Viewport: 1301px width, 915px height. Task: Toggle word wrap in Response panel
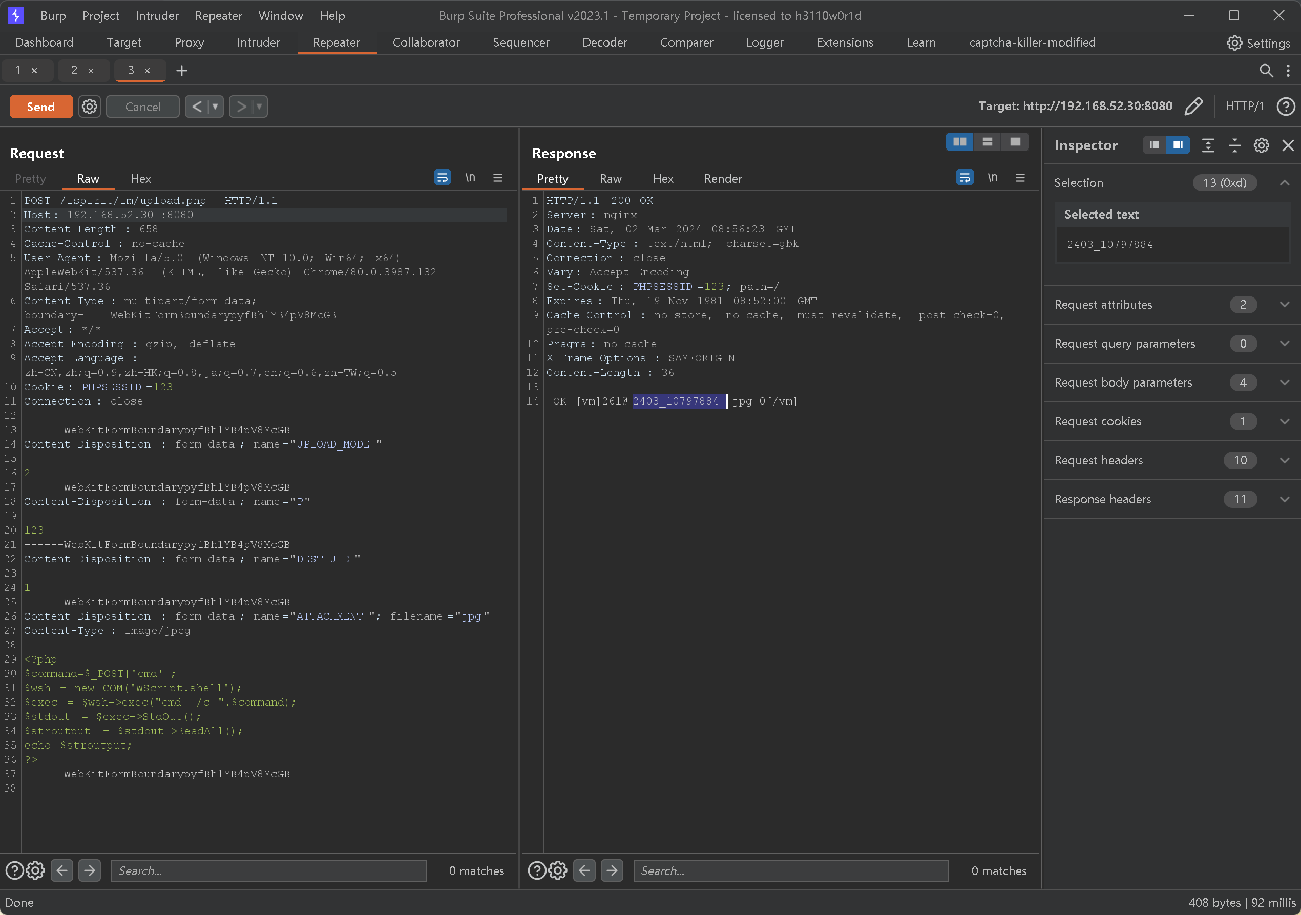click(x=964, y=177)
